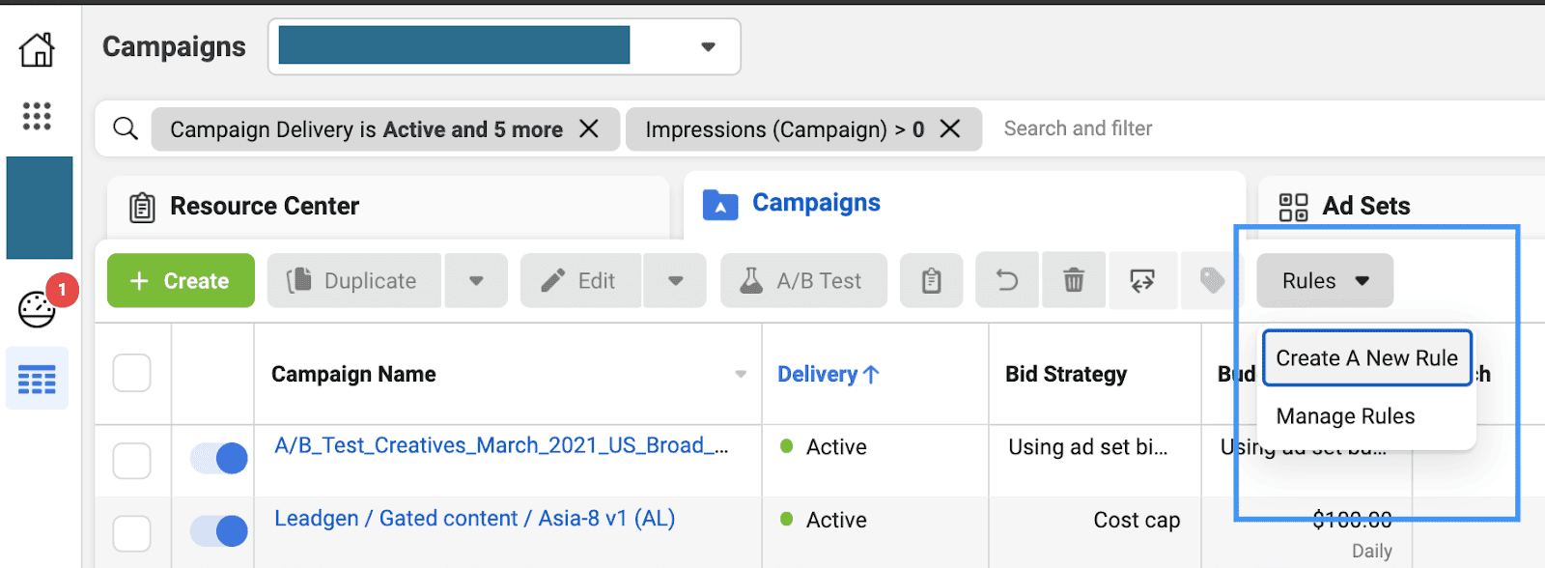Click the green Create button
The height and width of the screenshot is (568, 1545).
pos(181,281)
